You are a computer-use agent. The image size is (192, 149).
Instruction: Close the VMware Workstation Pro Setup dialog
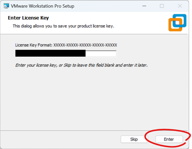pos(180,6)
